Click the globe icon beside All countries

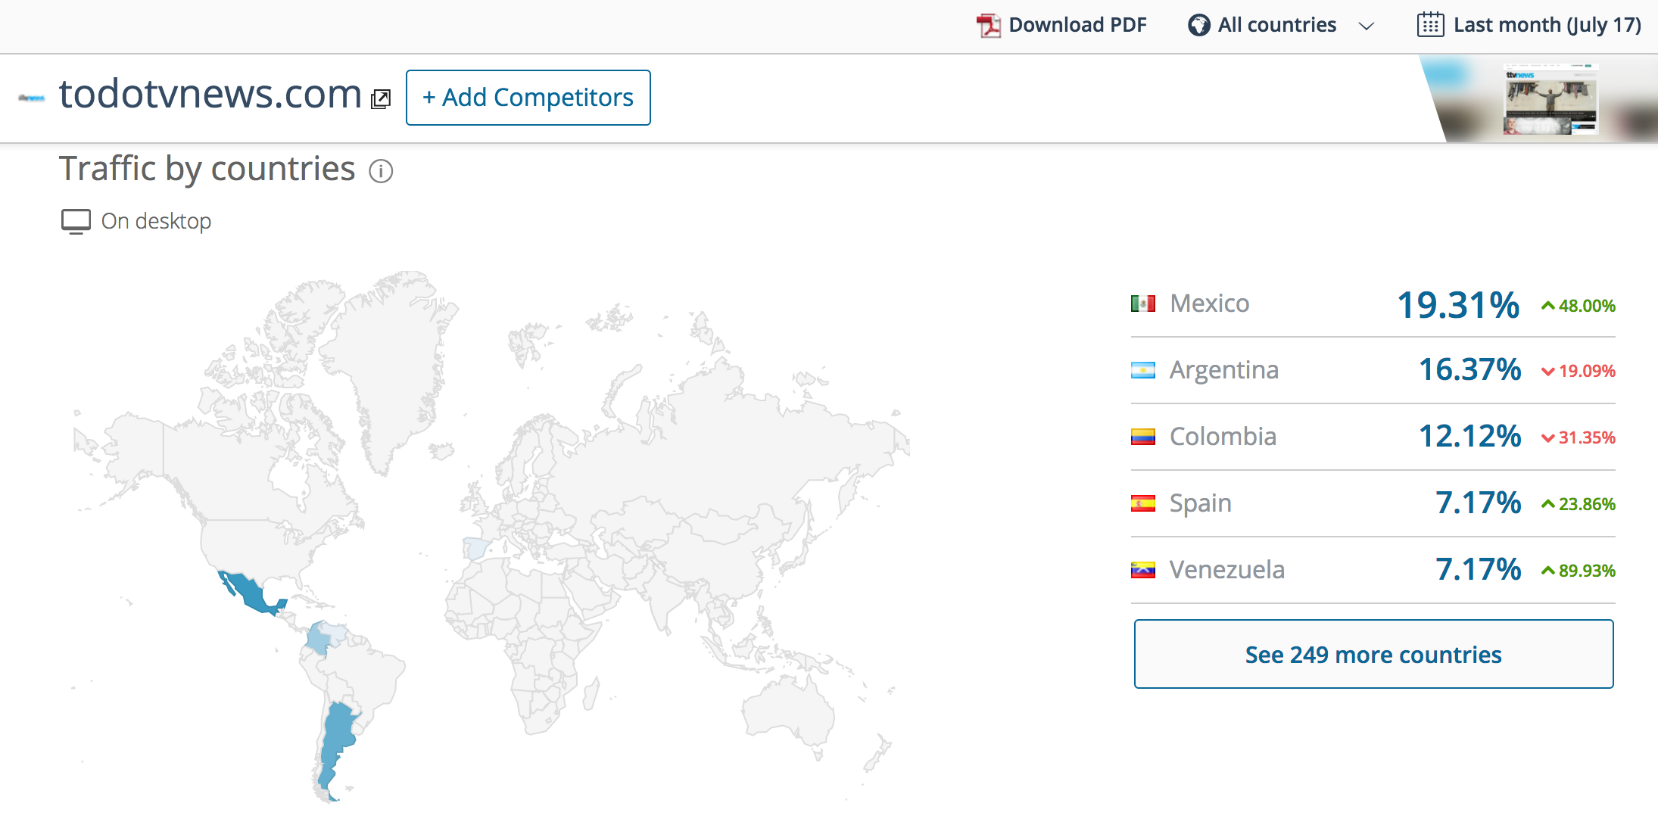pos(1198,25)
